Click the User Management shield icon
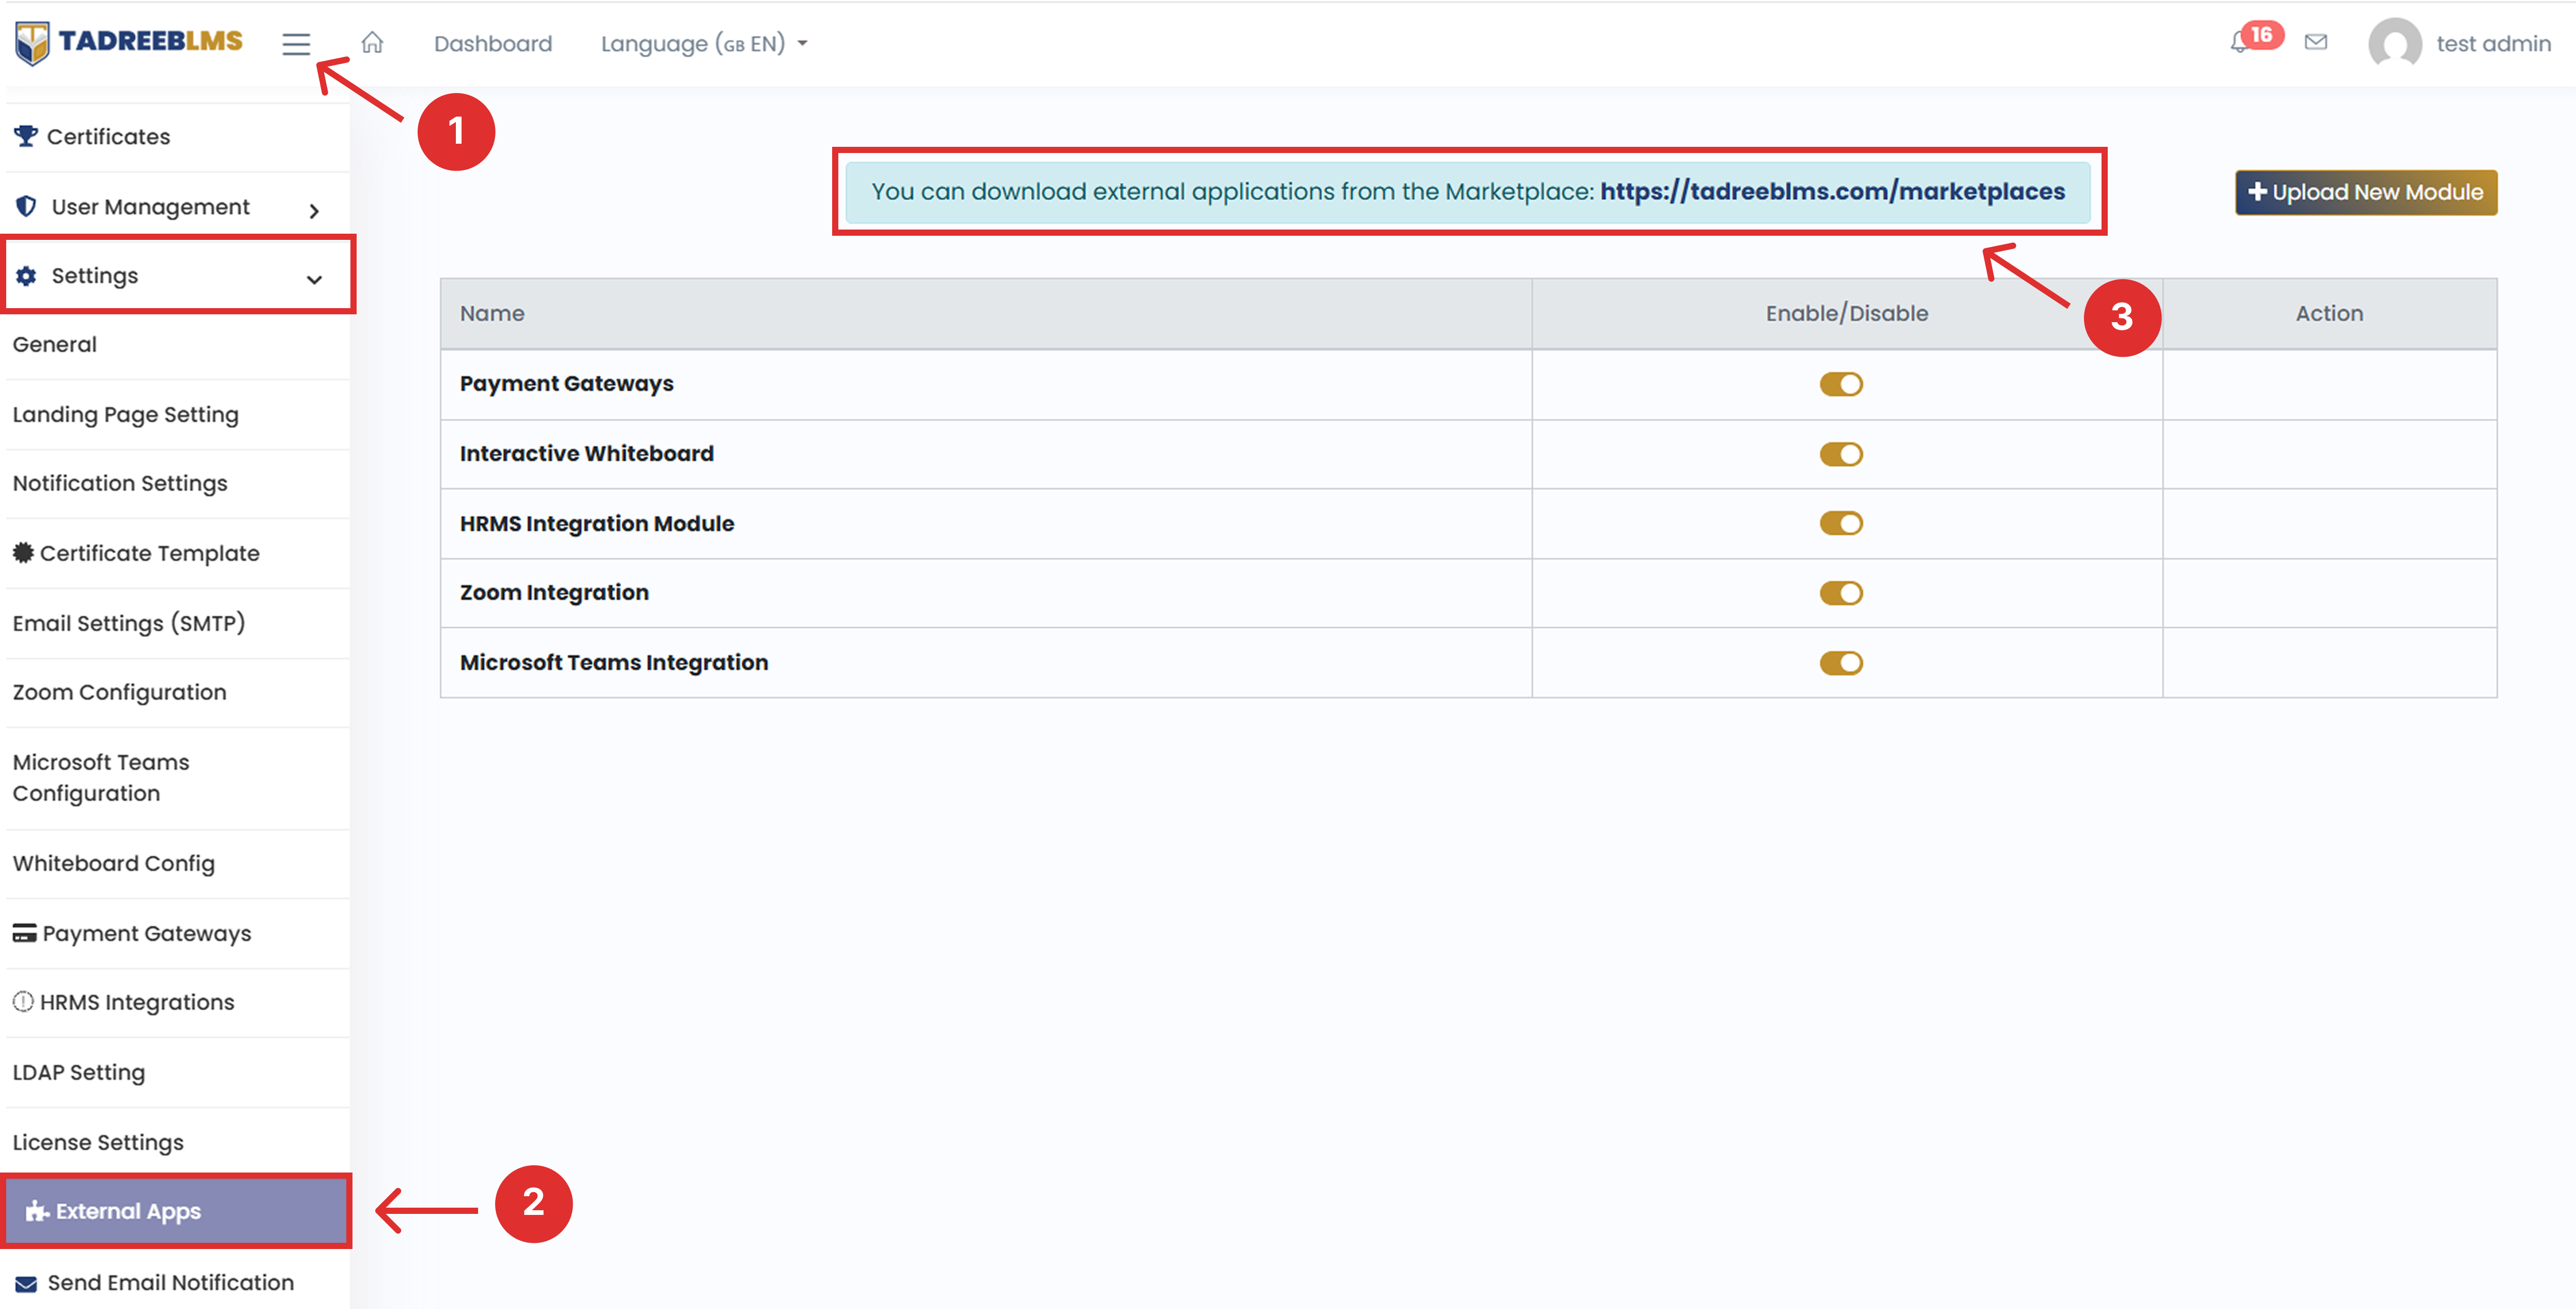2576x1309 pixels. pyautogui.click(x=27, y=206)
